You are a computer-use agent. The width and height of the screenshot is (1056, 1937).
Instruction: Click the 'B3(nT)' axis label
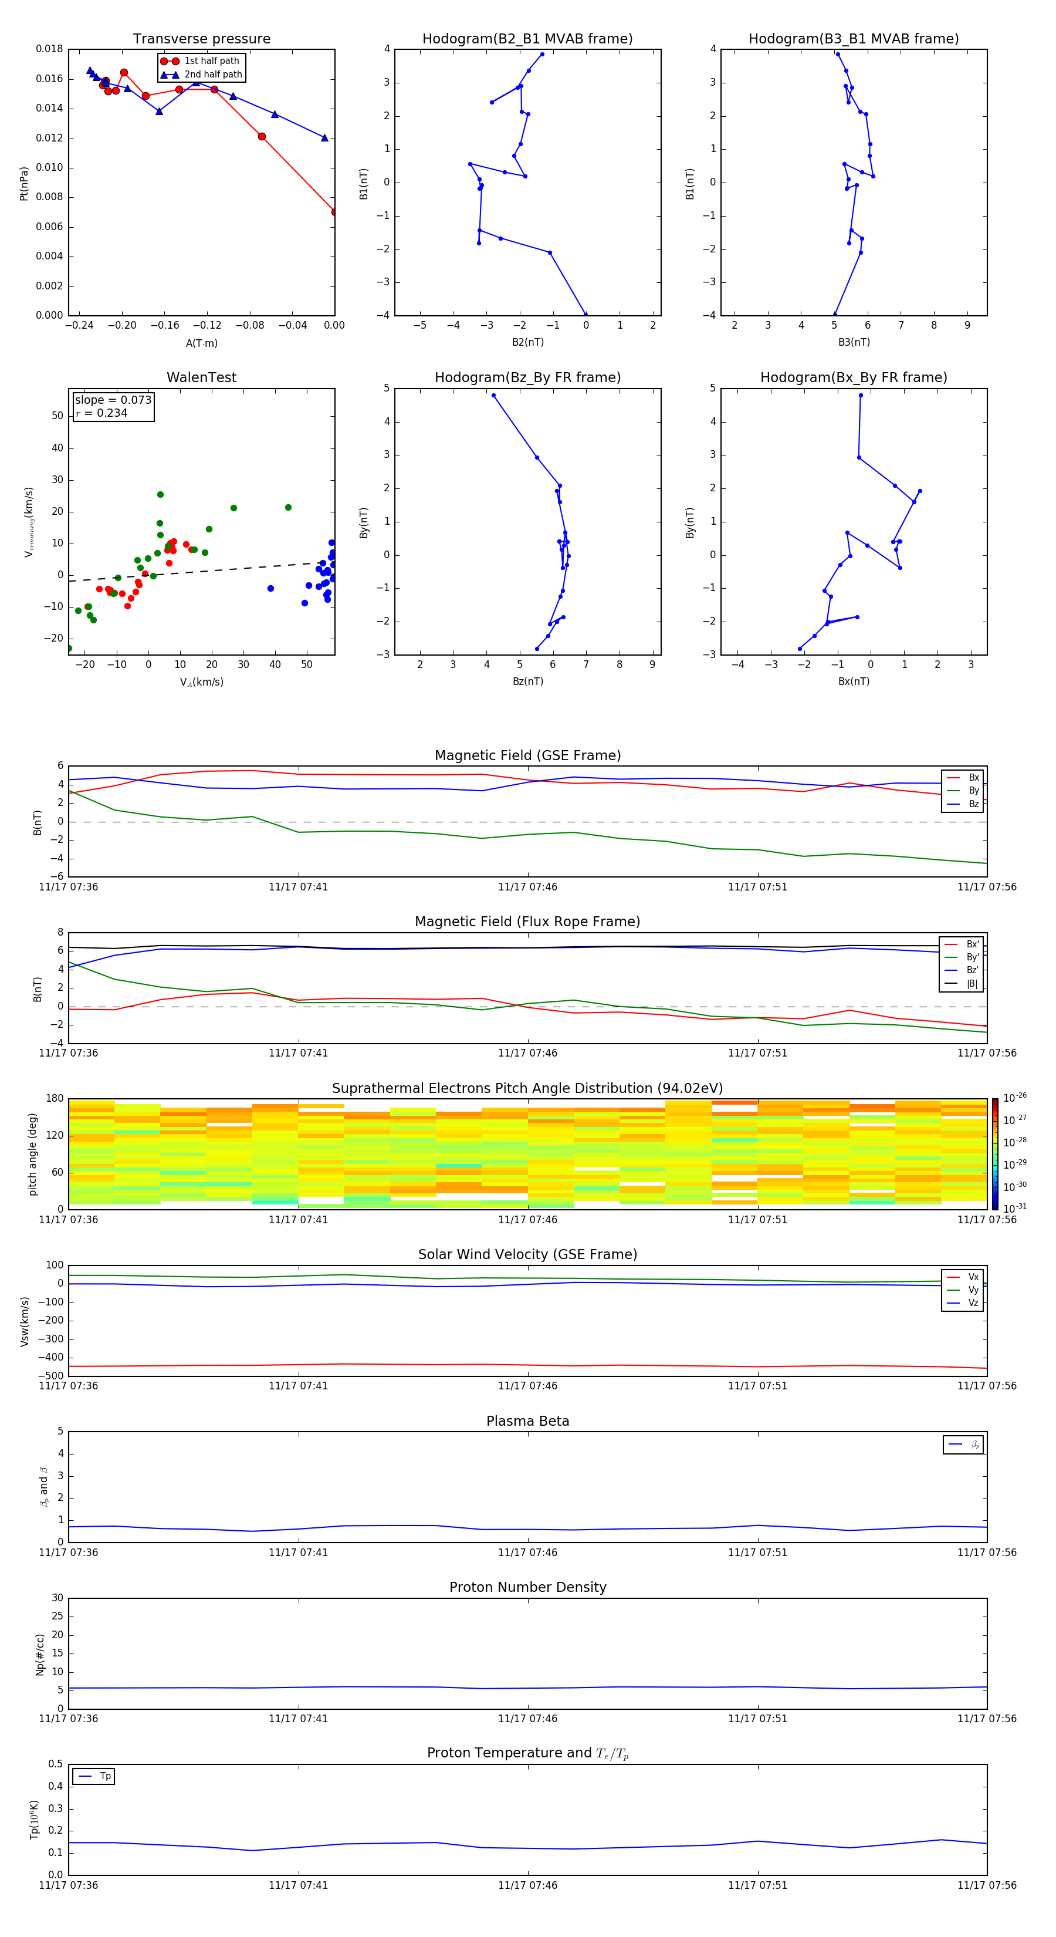(854, 342)
